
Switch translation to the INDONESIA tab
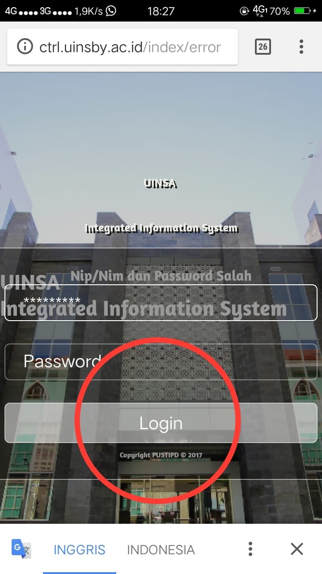pyautogui.click(x=161, y=550)
